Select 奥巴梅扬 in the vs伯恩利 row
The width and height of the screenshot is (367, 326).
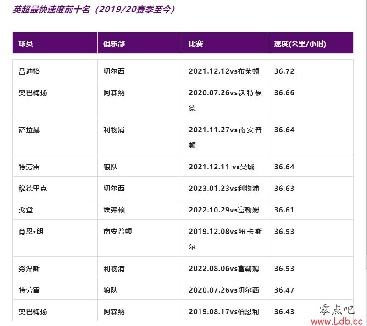click(x=33, y=311)
